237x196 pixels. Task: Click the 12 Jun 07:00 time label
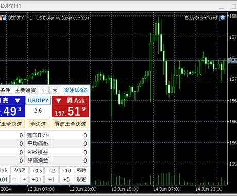41,189
